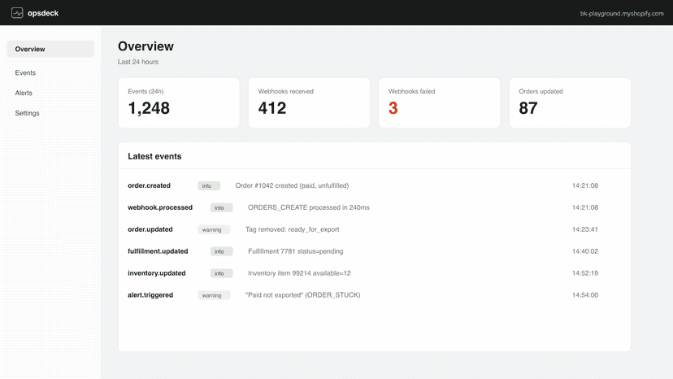673x379 pixels.
Task: Select 'ORDERS_CREATE processed in 240ms' text
Action: pos(309,207)
